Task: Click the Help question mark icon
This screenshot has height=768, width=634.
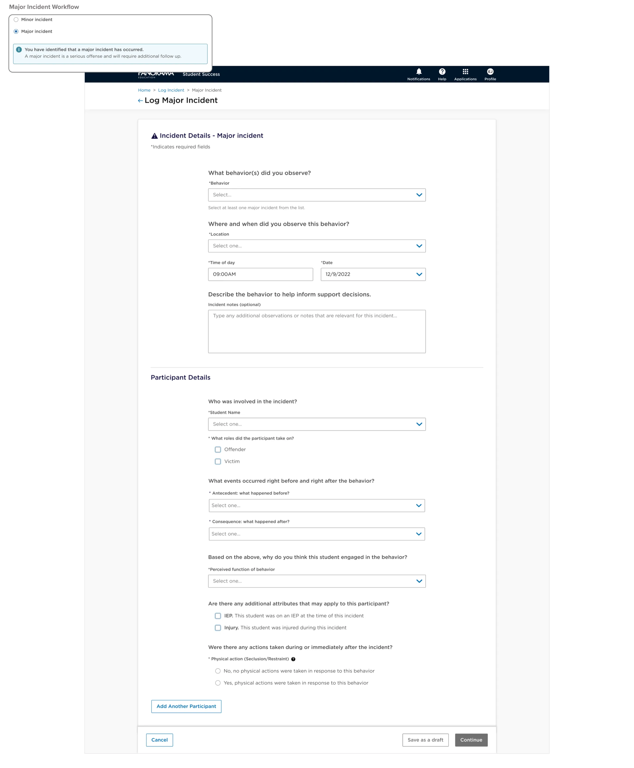Action: point(442,72)
